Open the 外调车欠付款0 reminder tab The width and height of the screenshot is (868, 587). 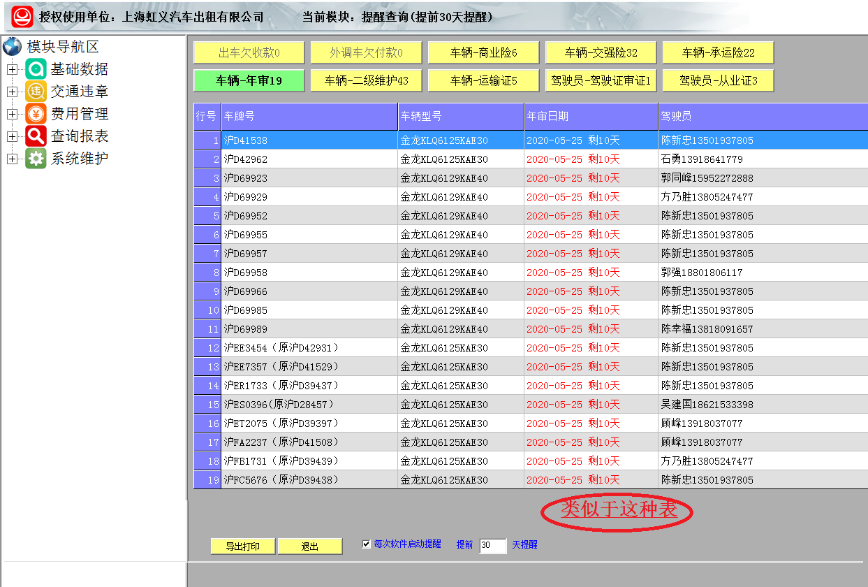point(367,53)
